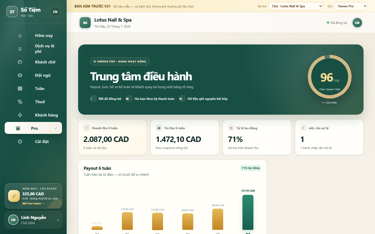375x234 pixels.
Task: Click the Owner Pro · Đang hoạt động badge
Action: tap(120, 61)
